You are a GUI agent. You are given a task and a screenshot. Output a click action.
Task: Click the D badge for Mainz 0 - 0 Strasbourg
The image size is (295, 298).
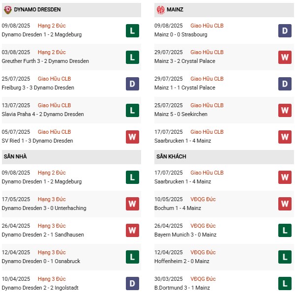pos(284,30)
